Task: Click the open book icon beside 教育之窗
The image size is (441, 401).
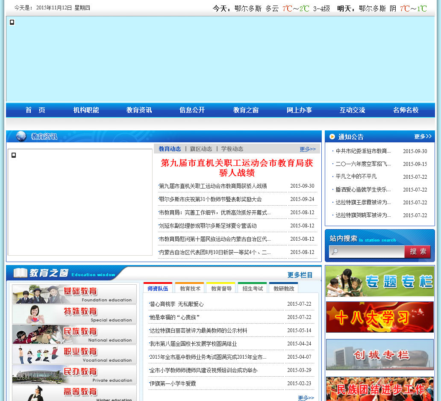Action: click(20, 273)
